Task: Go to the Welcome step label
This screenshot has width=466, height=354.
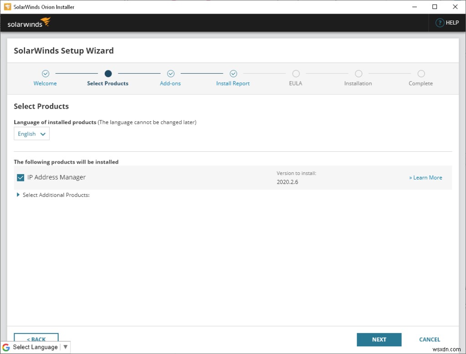Action: point(45,84)
